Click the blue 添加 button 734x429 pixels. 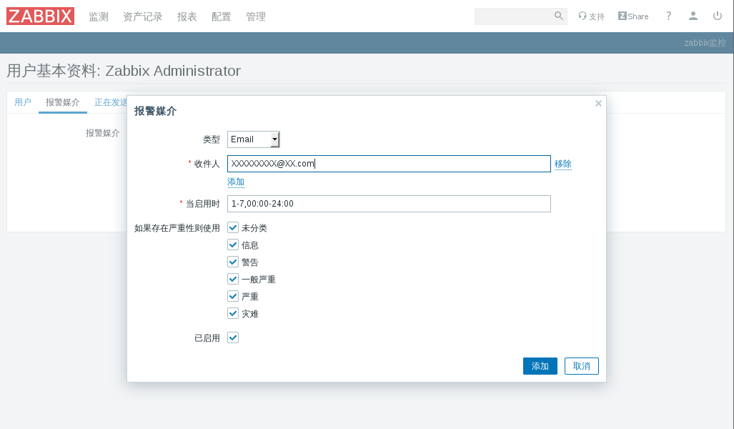(x=540, y=366)
